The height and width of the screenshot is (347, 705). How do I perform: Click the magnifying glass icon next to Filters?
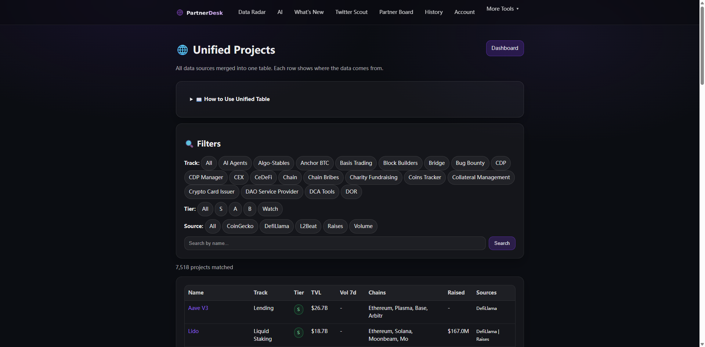tap(189, 144)
